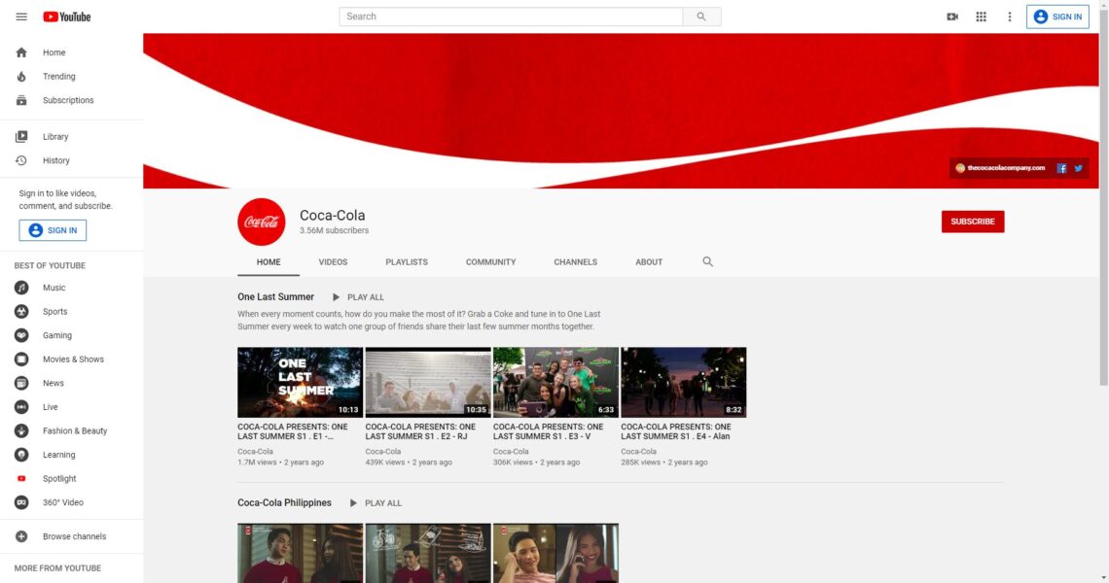Click the SUBSCRIBE button
Image resolution: width=1109 pixels, height=583 pixels.
click(973, 222)
